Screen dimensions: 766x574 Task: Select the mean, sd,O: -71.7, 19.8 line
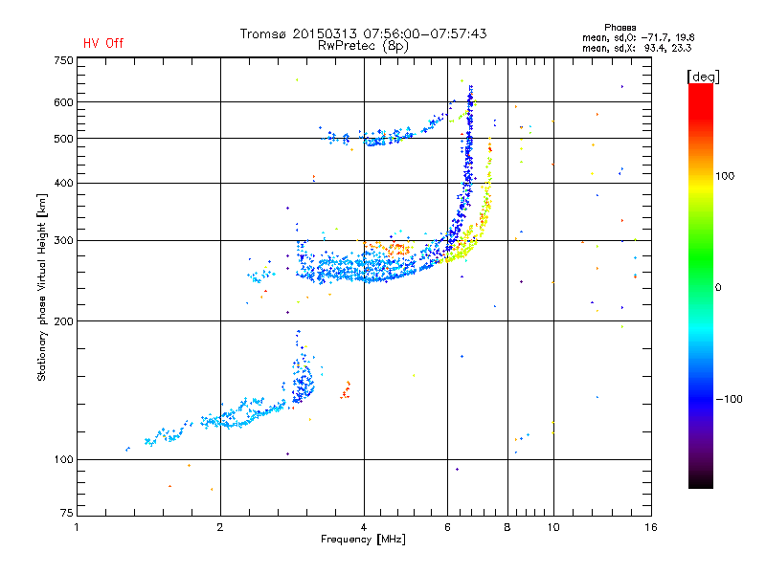click(x=639, y=37)
